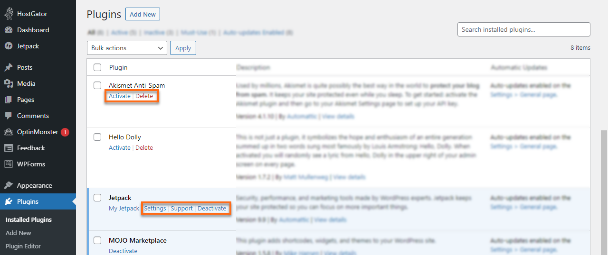
Task: Open the Dashboard gauge icon
Action: (9, 30)
